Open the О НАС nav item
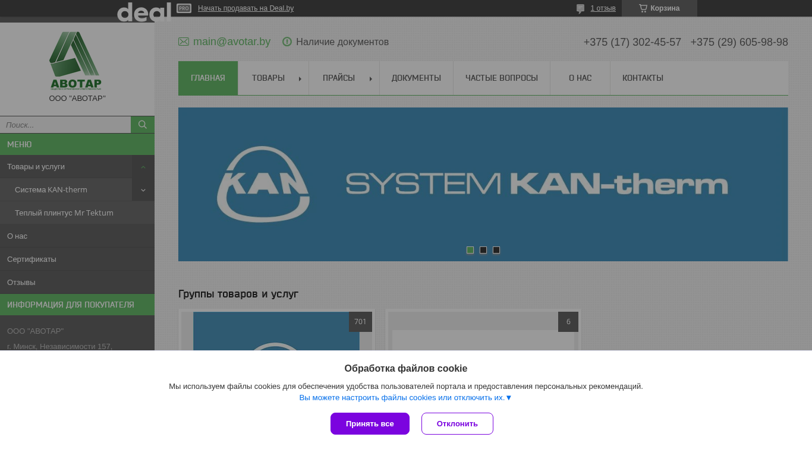Viewport: 812px width, 456px height. click(x=580, y=78)
